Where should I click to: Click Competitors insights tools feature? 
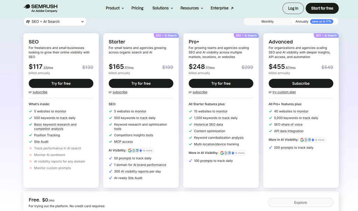(x=134, y=135)
